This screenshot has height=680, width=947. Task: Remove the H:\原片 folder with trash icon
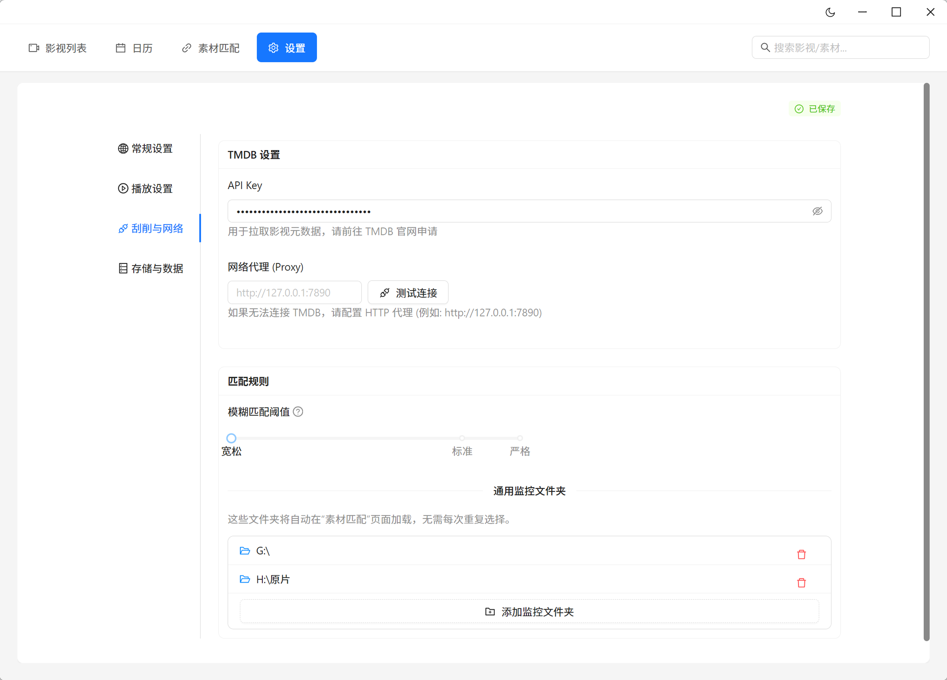point(801,583)
